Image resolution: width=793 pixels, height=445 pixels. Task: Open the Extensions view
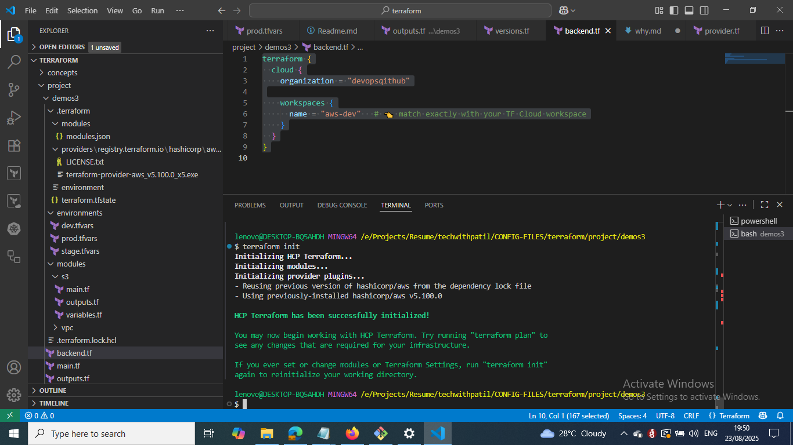click(14, 145)
